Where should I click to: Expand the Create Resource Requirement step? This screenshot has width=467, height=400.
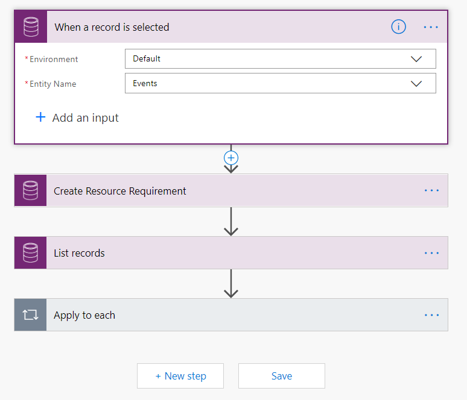coord(120,191)
